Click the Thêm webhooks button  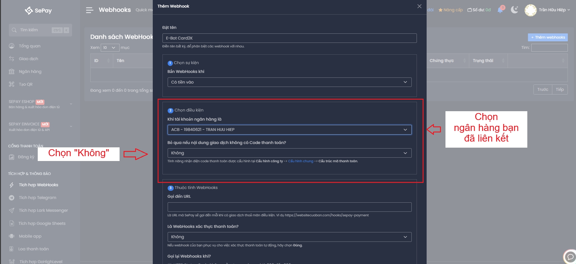(548, 37)
